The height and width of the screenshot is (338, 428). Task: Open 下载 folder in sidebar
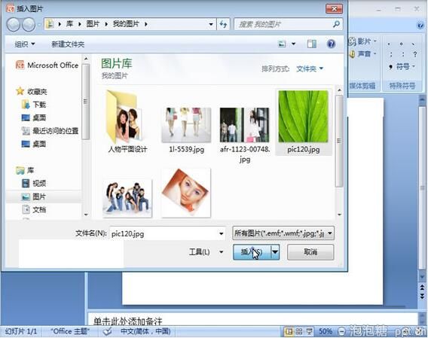point(34,105)
